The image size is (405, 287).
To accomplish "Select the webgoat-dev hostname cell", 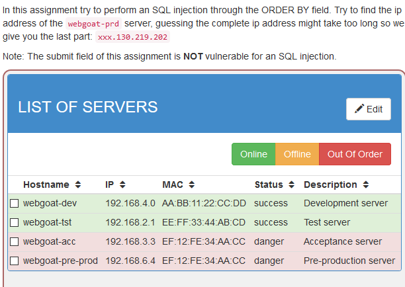I will [x=50, y=203].
